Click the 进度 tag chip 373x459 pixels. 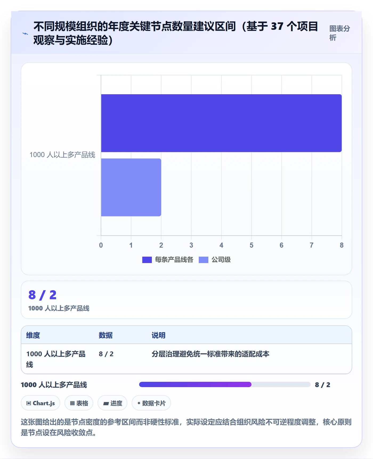(112, 403)
